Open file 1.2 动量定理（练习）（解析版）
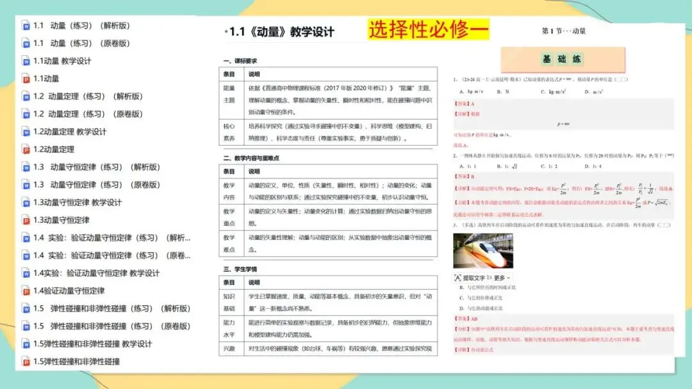The height and width of the screenshot is (389, 692). tap(88, 96)
